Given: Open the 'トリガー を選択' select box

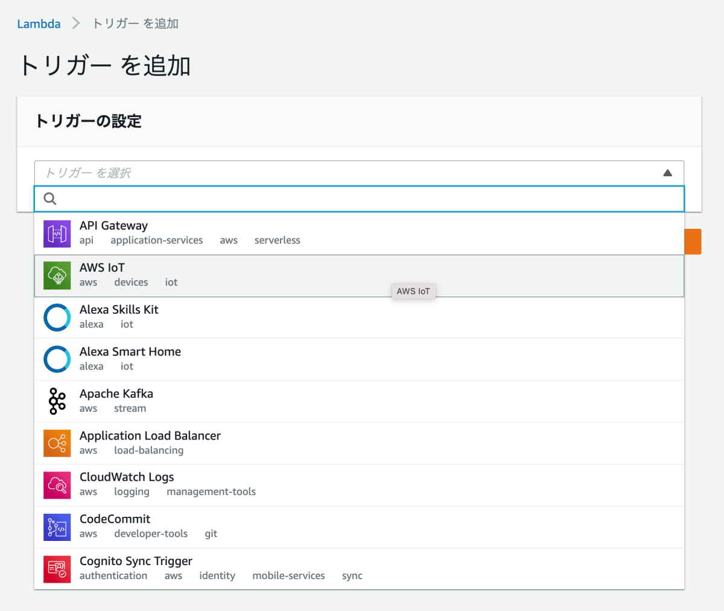Looking at the screenshot, I should (359, 173).
